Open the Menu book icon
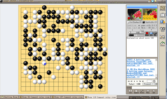 click(x=148, y=91)
